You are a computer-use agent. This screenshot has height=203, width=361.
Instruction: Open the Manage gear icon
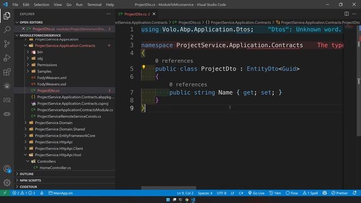coord(7,183)
